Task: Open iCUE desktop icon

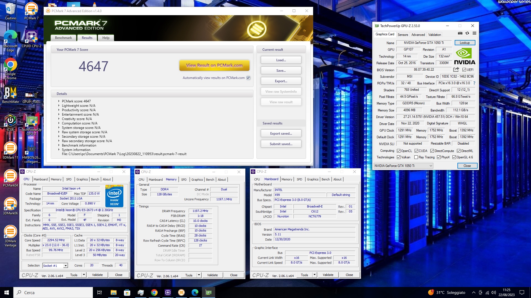Action: 10,123
